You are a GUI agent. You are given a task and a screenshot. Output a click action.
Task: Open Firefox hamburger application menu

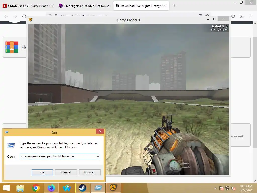point(251,16)
